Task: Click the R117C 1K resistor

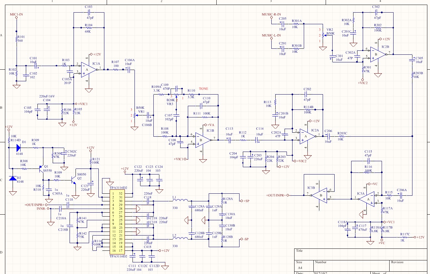Action: 404,237
